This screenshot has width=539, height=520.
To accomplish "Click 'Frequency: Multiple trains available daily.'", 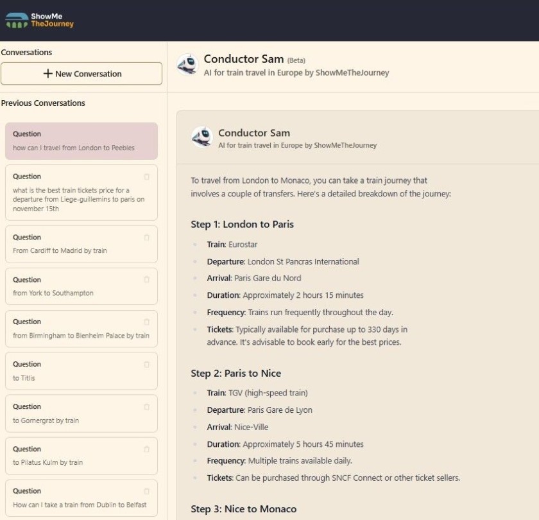I will pyautogui.click(x=280, y=460).
